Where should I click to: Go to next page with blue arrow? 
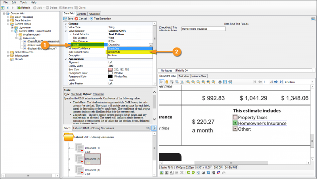point(276,82)
